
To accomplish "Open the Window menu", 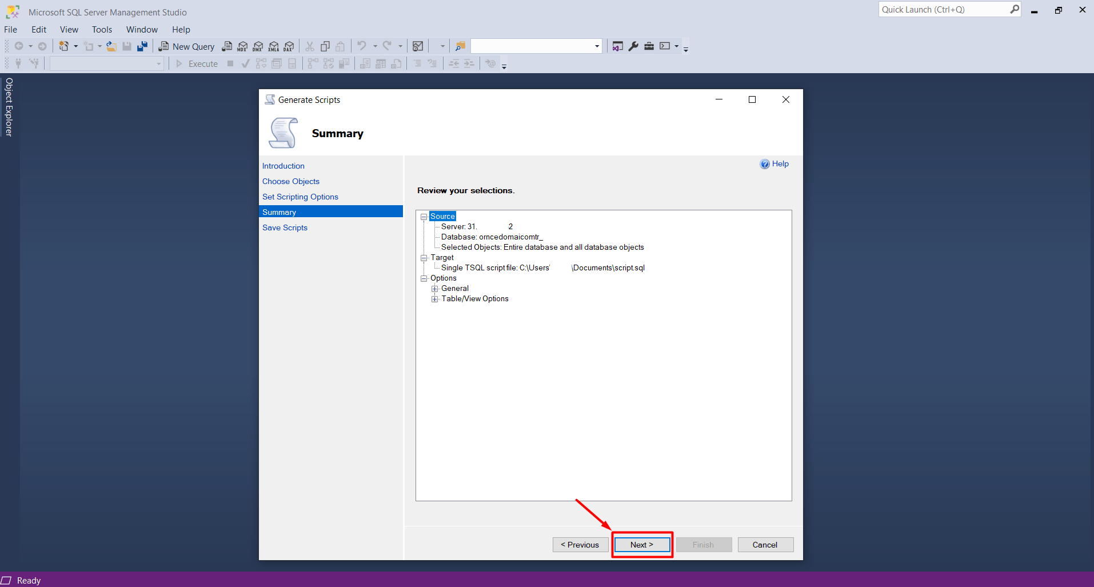I will [142, 30].
